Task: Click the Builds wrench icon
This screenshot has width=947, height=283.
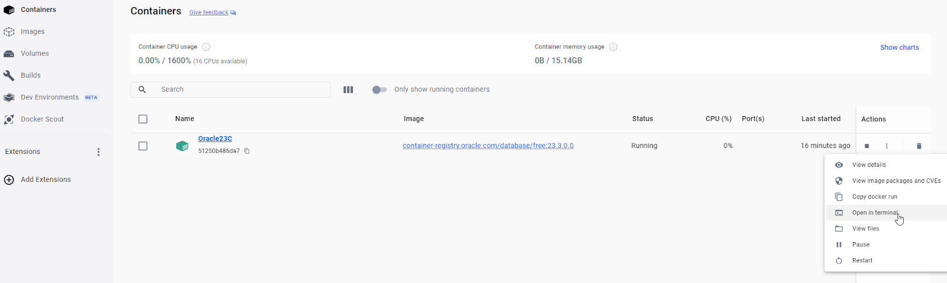Action: (x=9, y=76)
